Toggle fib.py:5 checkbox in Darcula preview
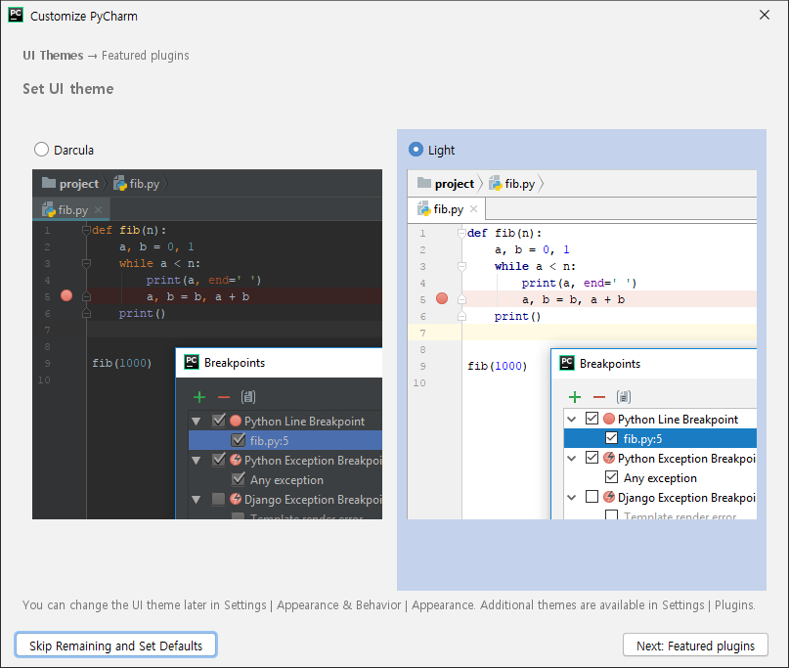Image resolution: width=789 pixels, height=668 pixels. coord(239,439)
